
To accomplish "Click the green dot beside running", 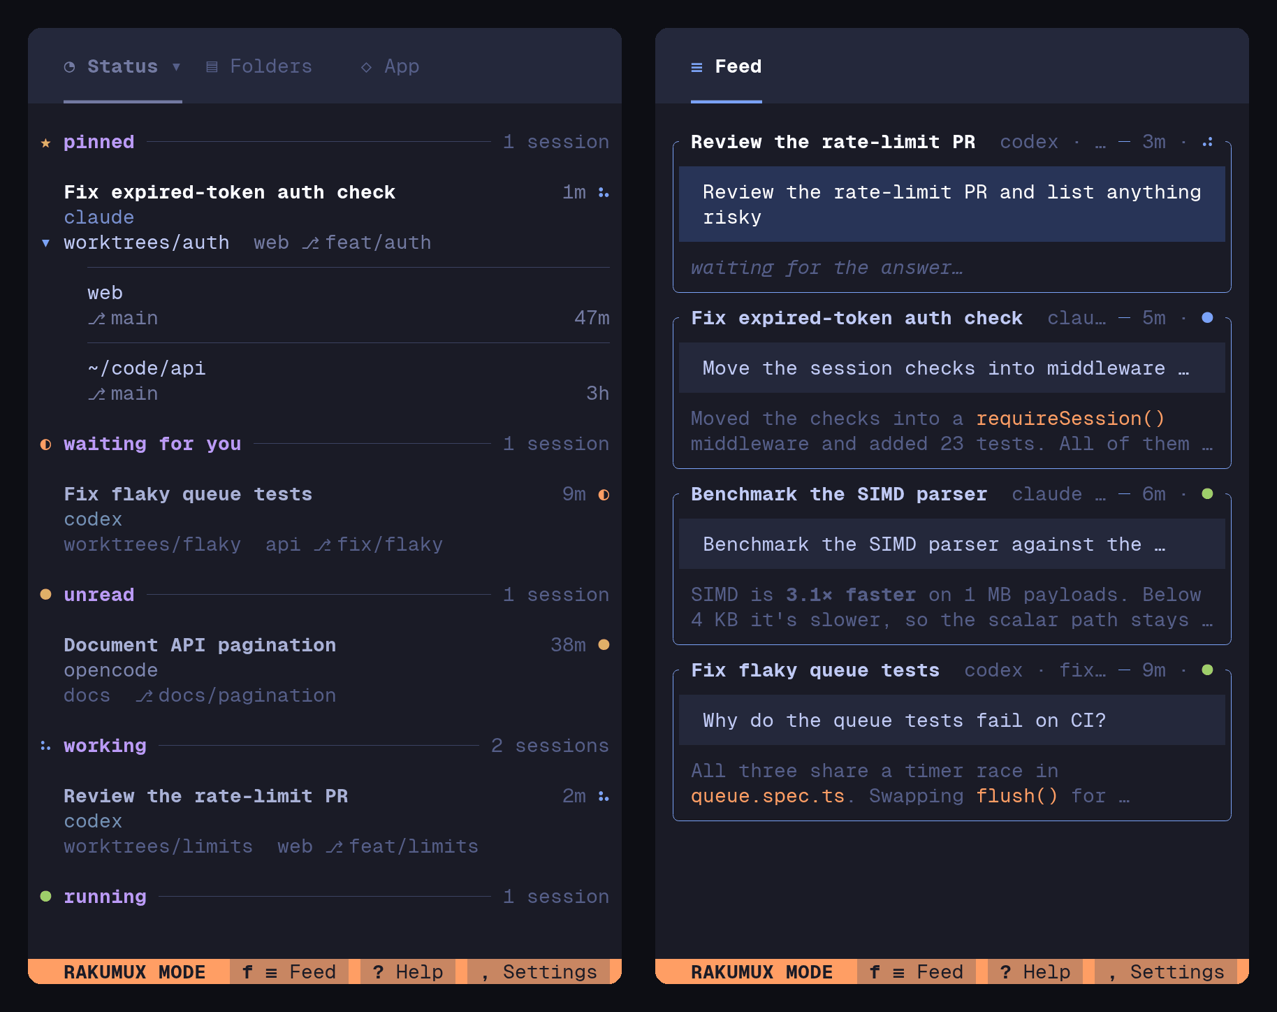I will (45, 897).
